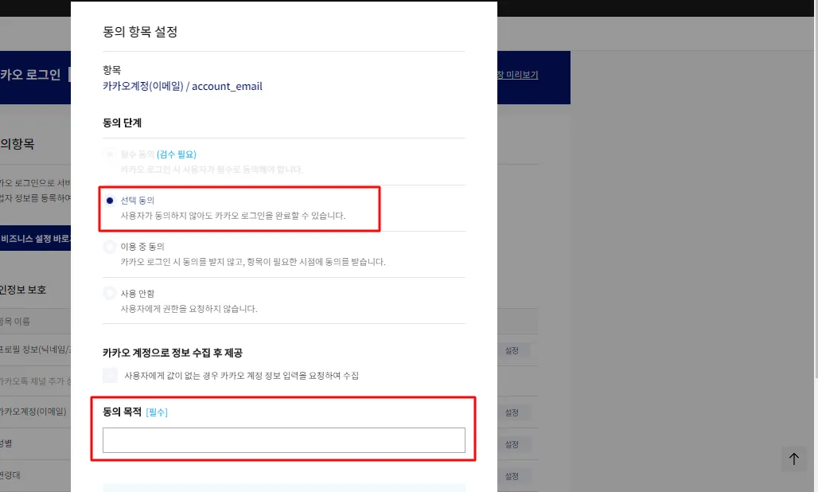The height and width of the screenshot is (492, 818).
Task: Click the 비즈니스 설정 바로가기 button
Action: (x=36, y=238)
